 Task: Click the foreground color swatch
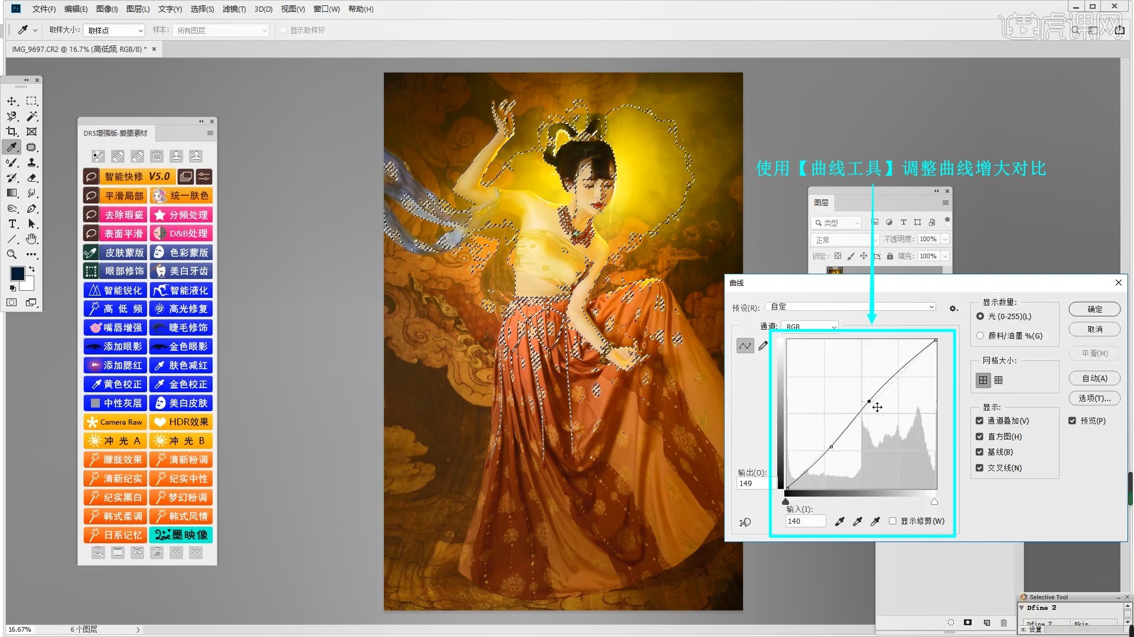click(x=18, y=273)
